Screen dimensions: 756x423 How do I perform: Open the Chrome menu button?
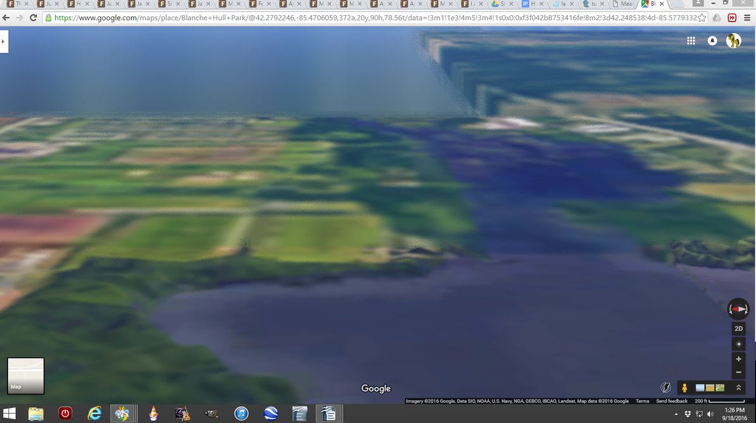coord(747,18)
